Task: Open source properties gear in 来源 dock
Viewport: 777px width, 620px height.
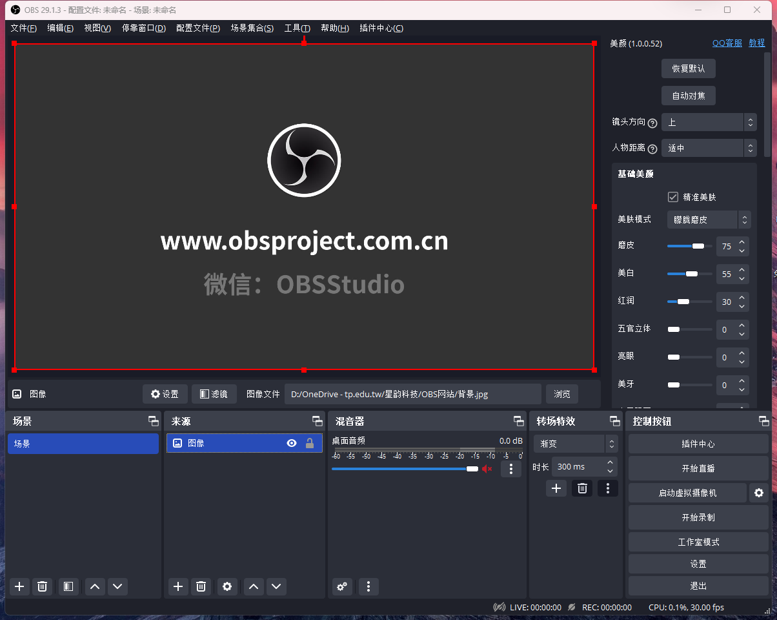Action: (227, 586)
